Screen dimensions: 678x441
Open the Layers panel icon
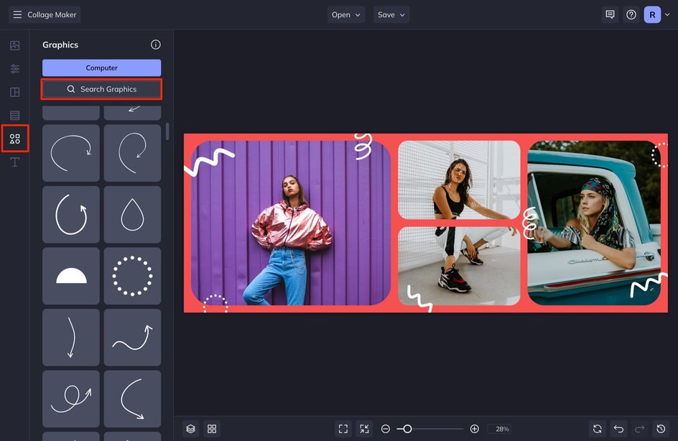click(x=191, y=429)
